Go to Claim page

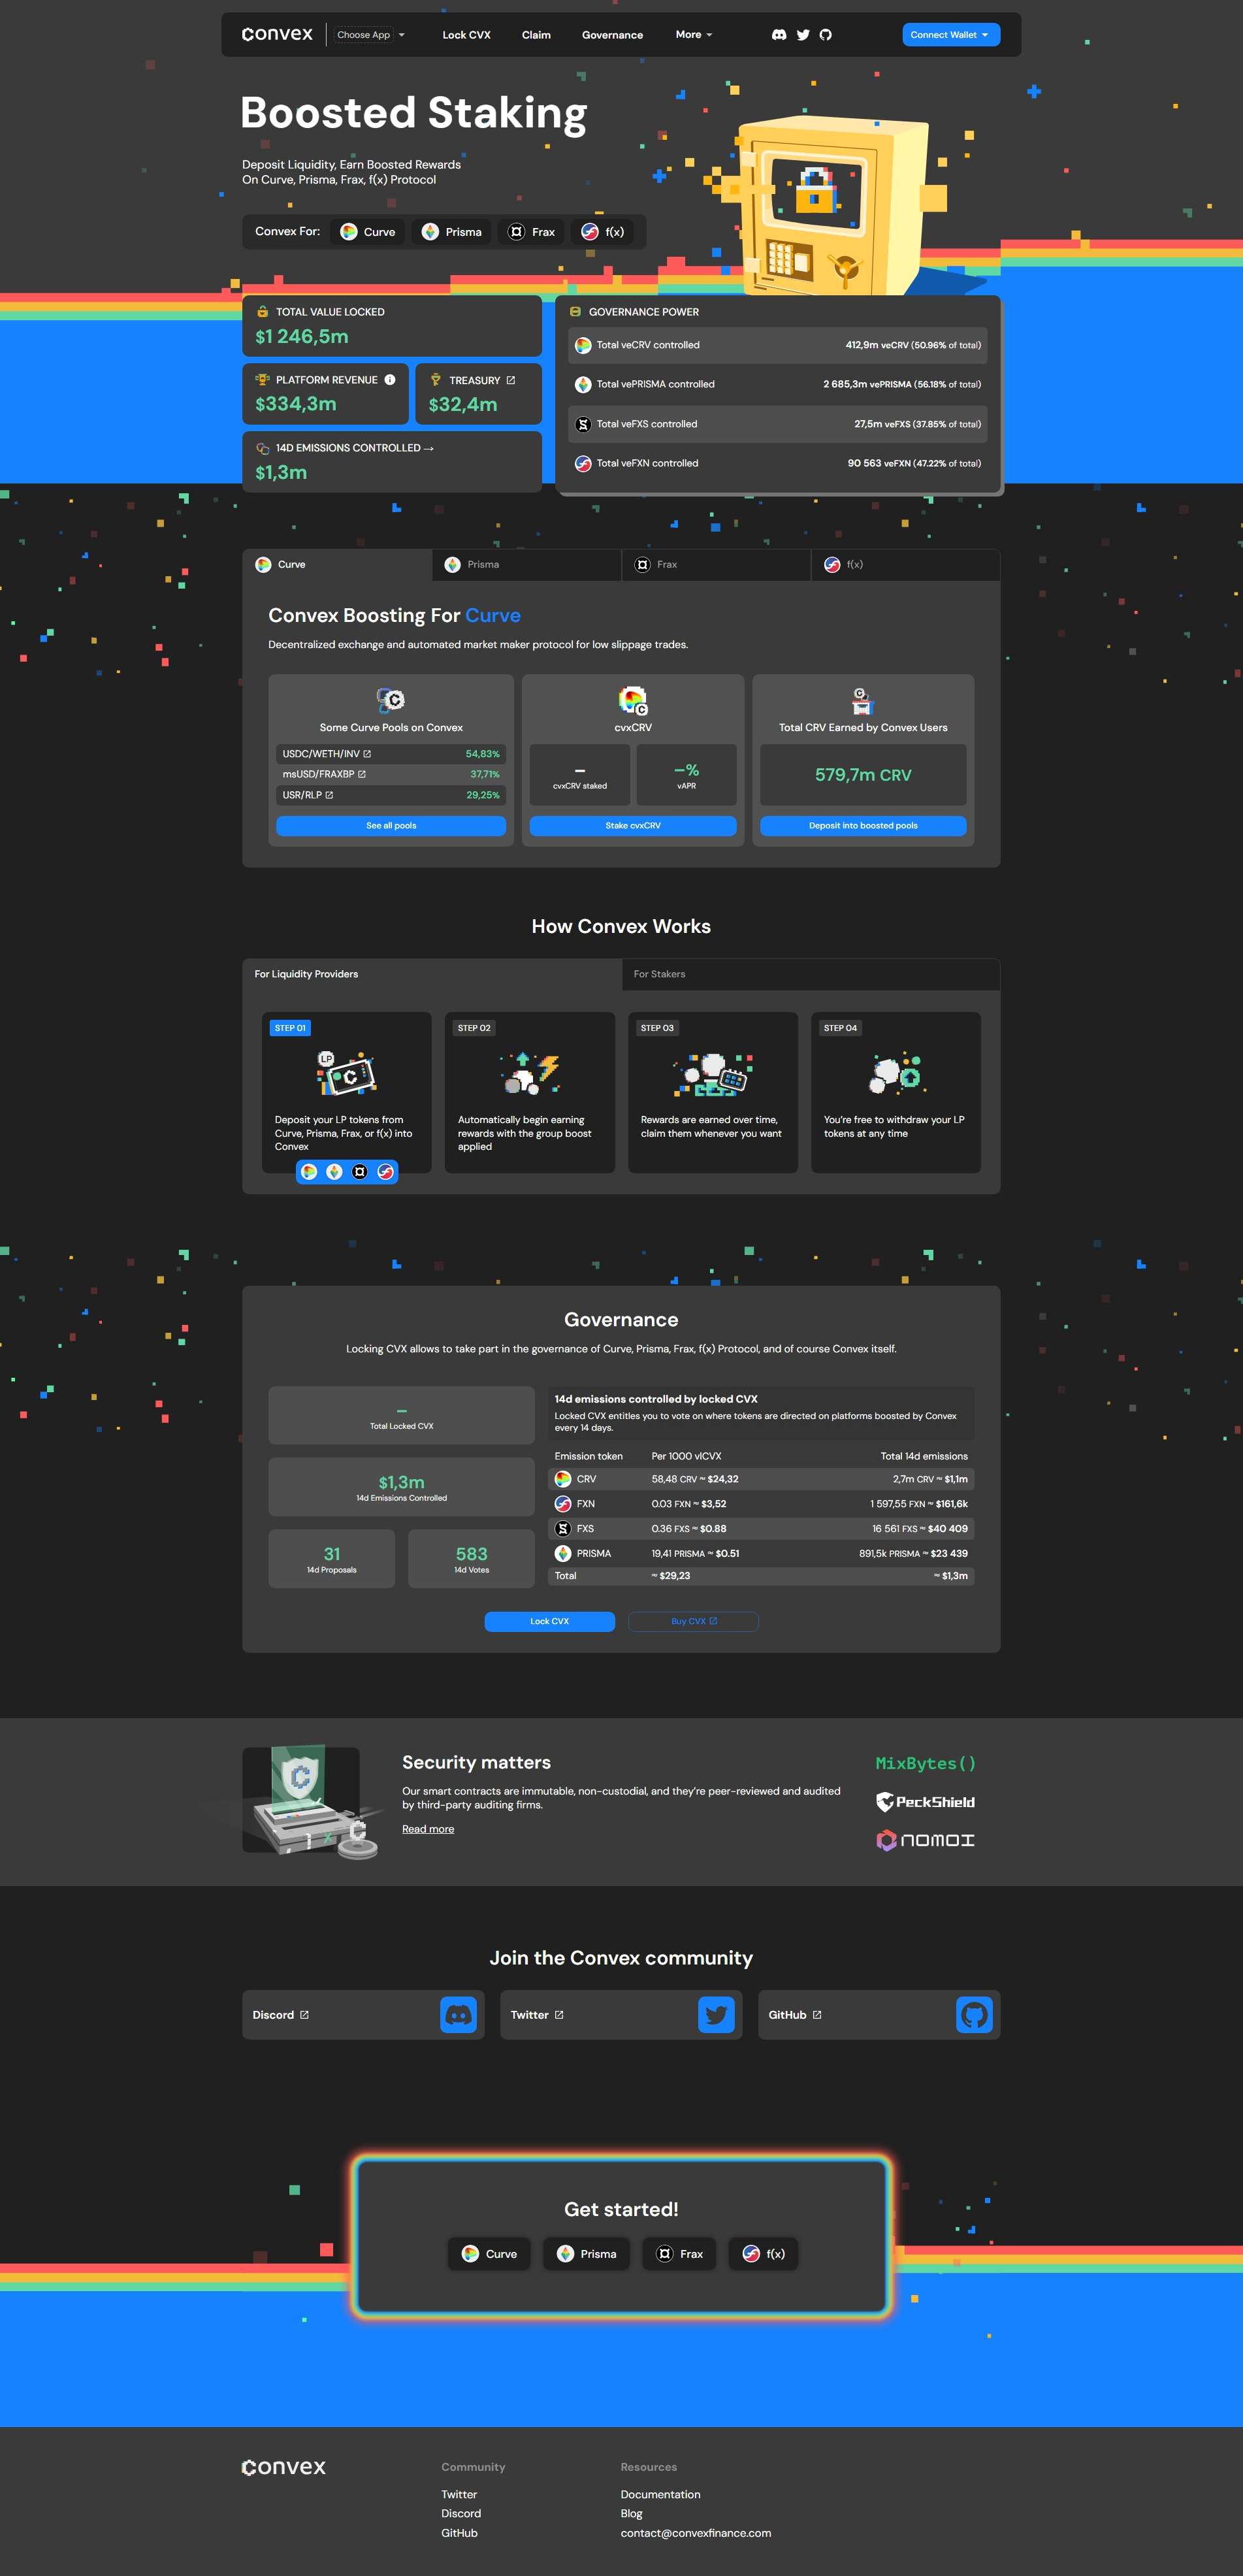[x=536, y=35]
